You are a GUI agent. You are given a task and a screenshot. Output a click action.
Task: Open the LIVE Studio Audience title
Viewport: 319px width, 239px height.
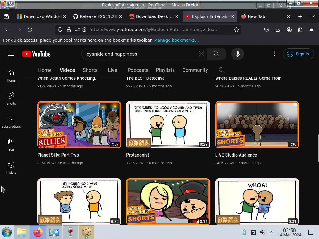point(236,155)
